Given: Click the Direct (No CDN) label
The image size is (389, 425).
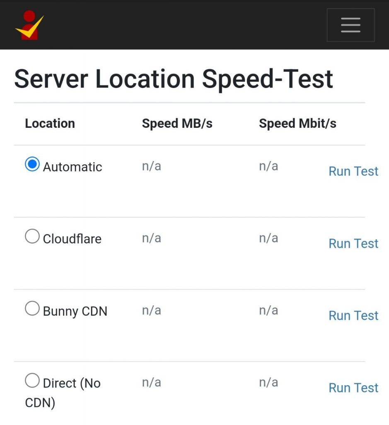Looking at the screenshot, I should 63,393.
